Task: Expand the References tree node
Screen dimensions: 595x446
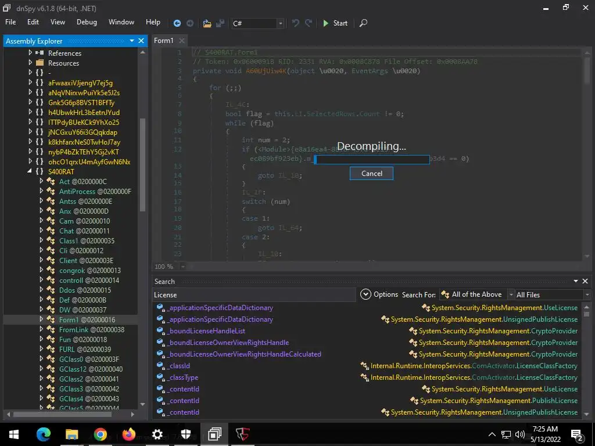Action: point(30,53)
